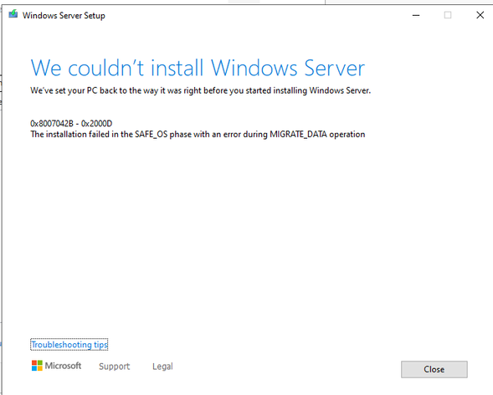Screen dimensions: 493x395
Task: Click the Microsoft wordmark beside the logo
Action: (63, 366)
